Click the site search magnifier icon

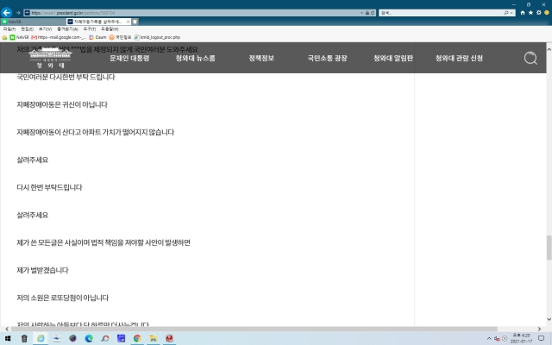pos(530,58)
